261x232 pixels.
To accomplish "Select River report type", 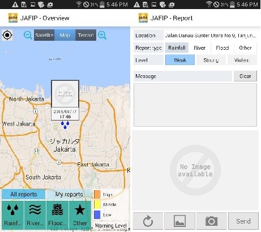I will pyautogui.click(x=199, y=48).
